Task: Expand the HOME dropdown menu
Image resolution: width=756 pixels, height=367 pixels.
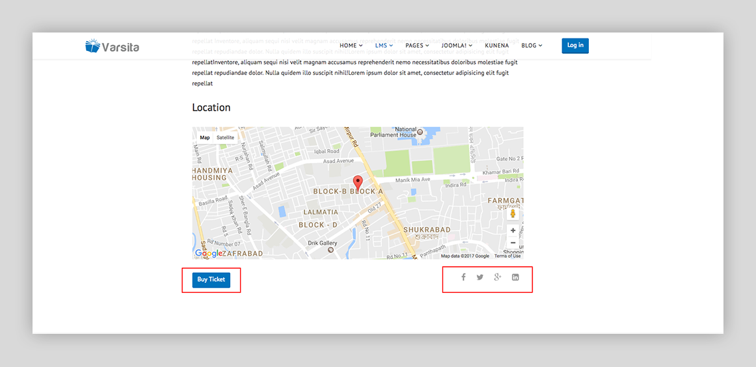Action: point(351,46)
